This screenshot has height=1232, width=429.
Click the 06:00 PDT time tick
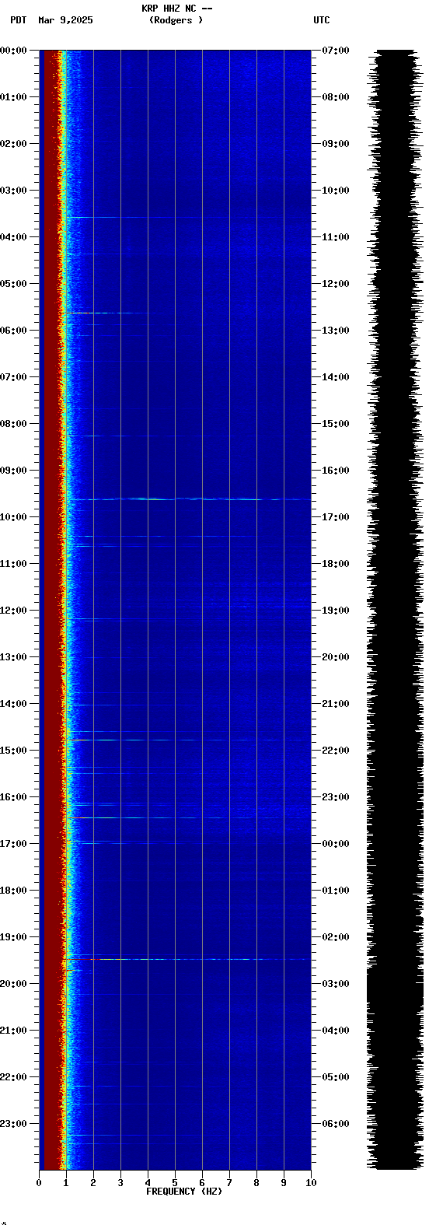[x=13, y=331]
